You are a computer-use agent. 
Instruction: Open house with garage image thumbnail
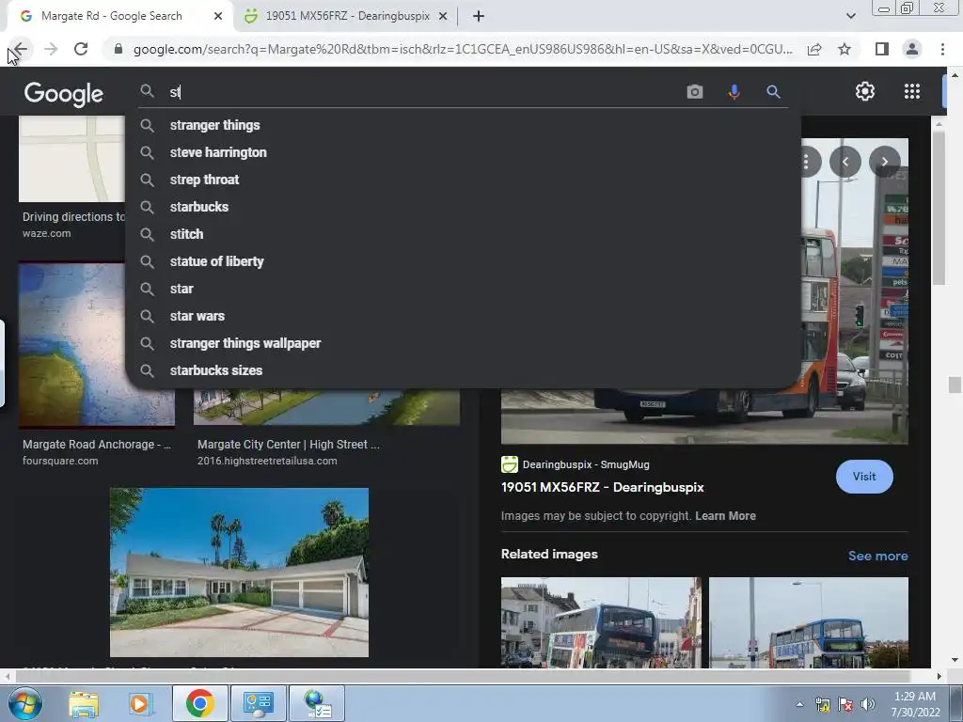[x=239, y=573]
